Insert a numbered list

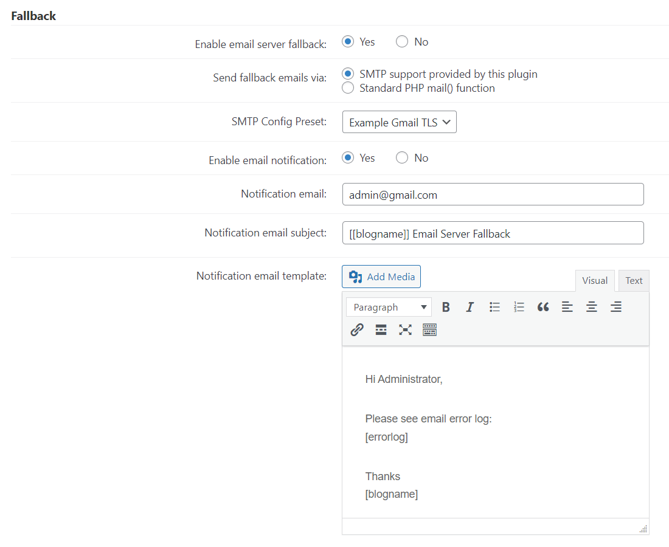(x=519, y=307)
